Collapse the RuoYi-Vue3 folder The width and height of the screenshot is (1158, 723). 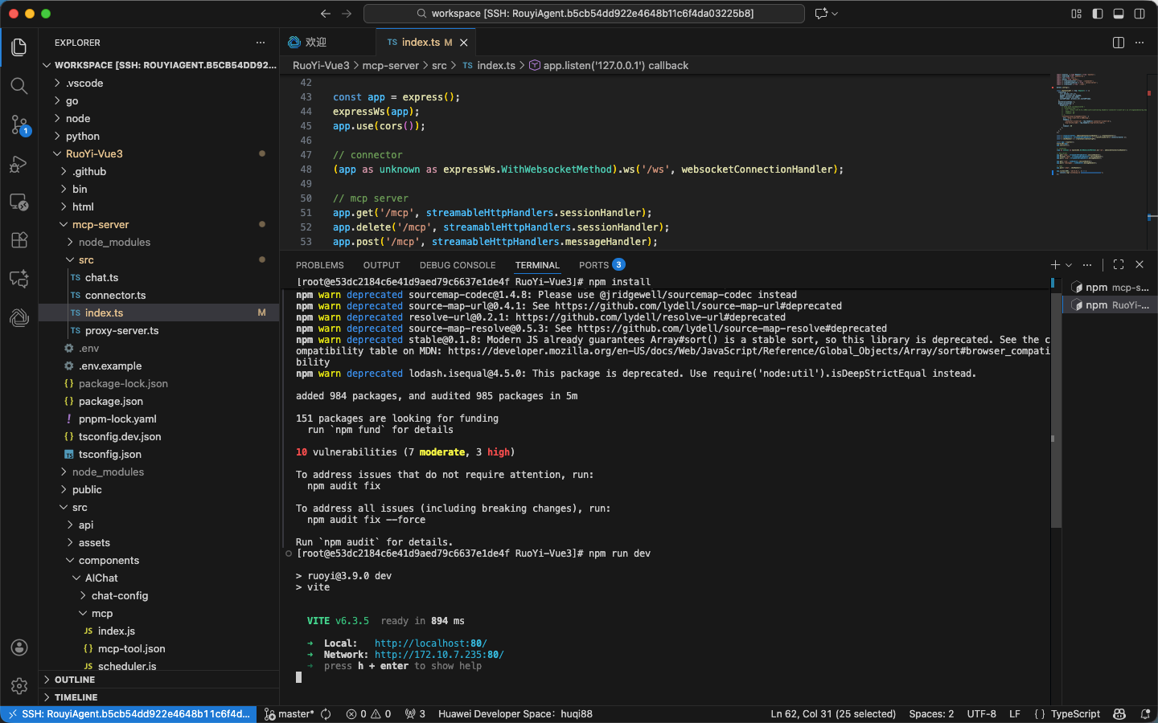point(159,153)
